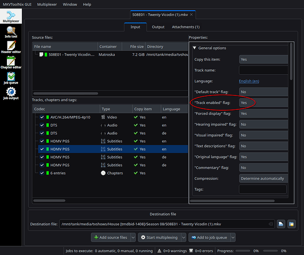
Task: Click the Properties vertical scrollbar
Action: [x=291, y=62]
